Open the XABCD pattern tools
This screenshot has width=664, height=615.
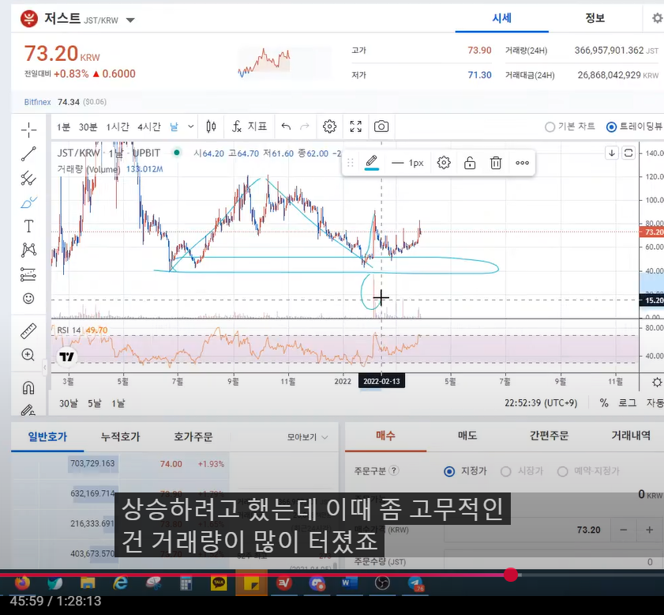tap(28, 250)
